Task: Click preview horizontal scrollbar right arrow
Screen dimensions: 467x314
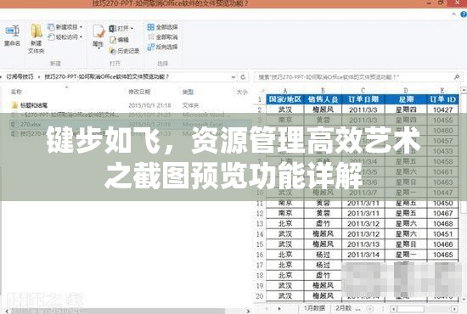Action: [x=454, y=309]
